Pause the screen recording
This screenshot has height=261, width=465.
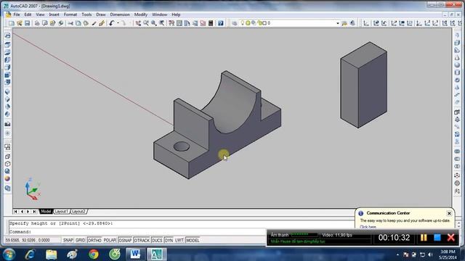424,237
